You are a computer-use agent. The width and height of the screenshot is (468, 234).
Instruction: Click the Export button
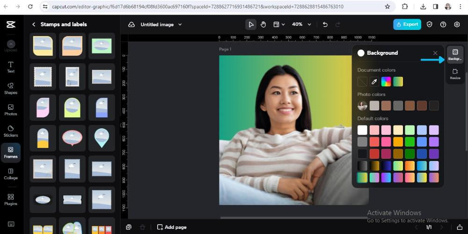(407, 24)
